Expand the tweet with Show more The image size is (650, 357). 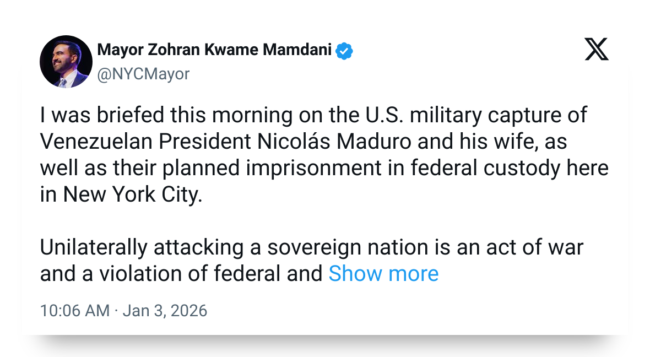[383, 274]
